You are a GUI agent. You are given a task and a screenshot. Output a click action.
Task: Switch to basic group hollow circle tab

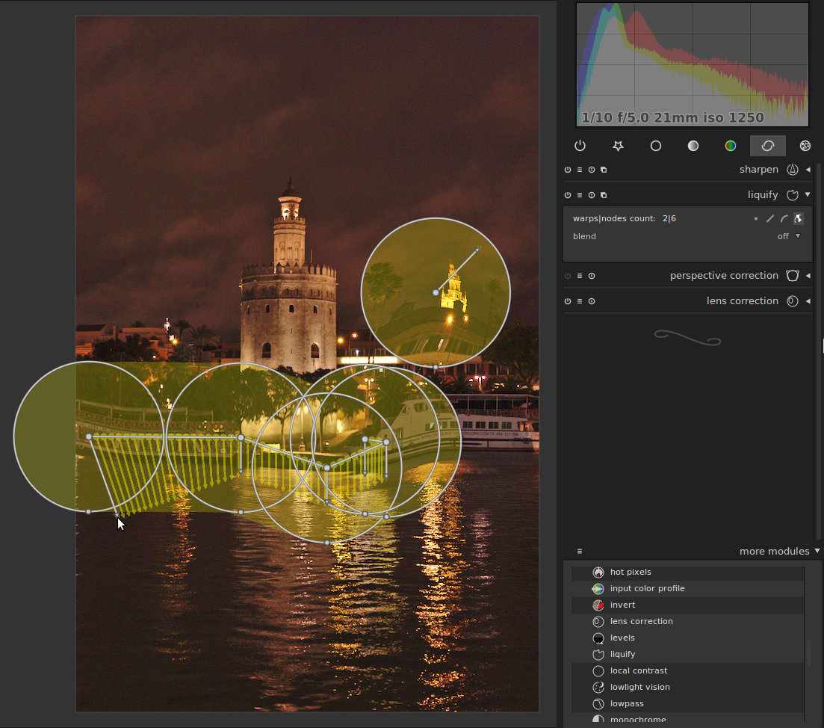pos(656,146)
